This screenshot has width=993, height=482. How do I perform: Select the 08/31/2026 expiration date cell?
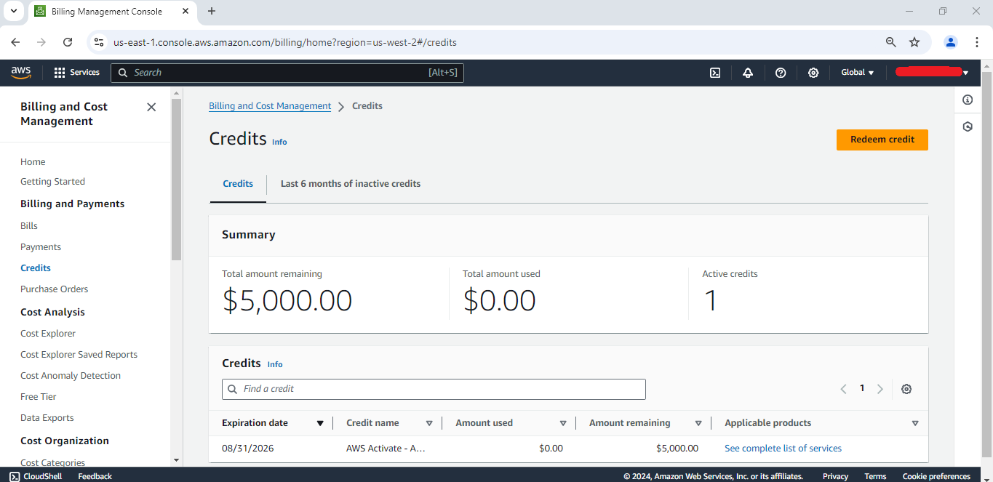pos(248,449)
